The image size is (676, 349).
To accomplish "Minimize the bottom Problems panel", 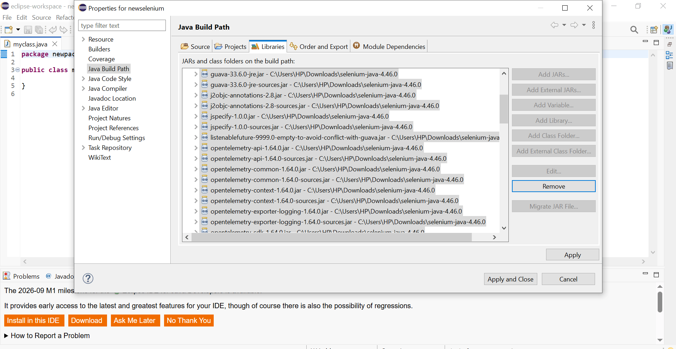I will tap(645, 273).
